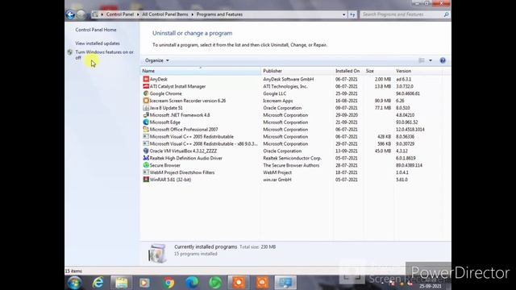Click the Microsoft .NET Framework 4.8 icon
516x290 pixels.
(x=146, y=115)
